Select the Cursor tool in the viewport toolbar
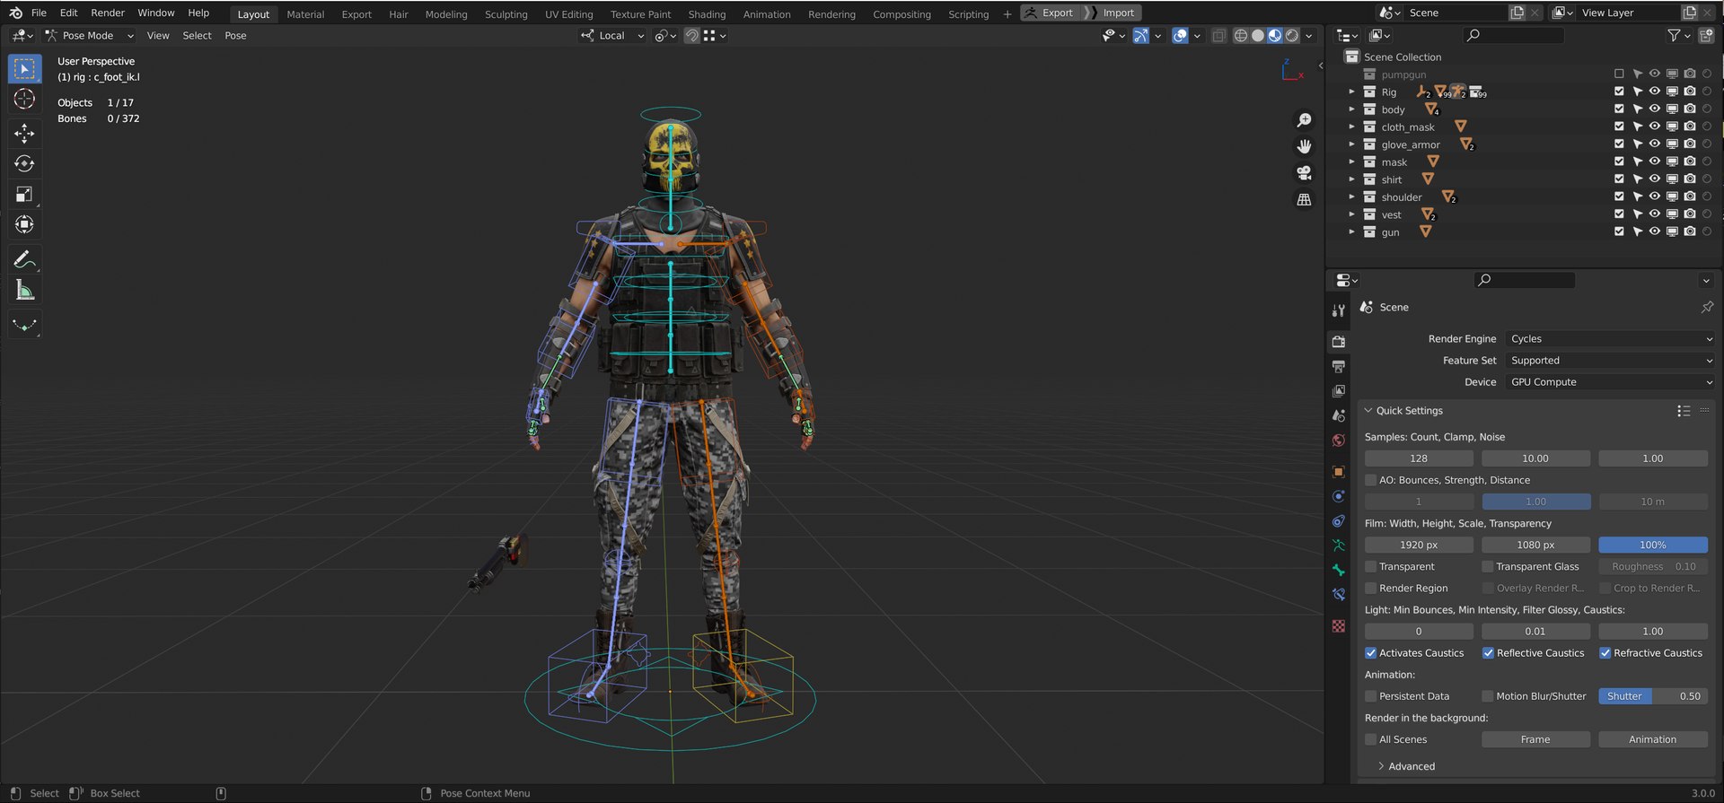This screenshot has width=1724, height=803. click(x=24, y=99)
